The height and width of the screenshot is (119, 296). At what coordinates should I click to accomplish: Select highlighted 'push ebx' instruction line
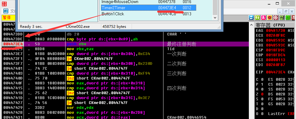[x=125, y=44]
